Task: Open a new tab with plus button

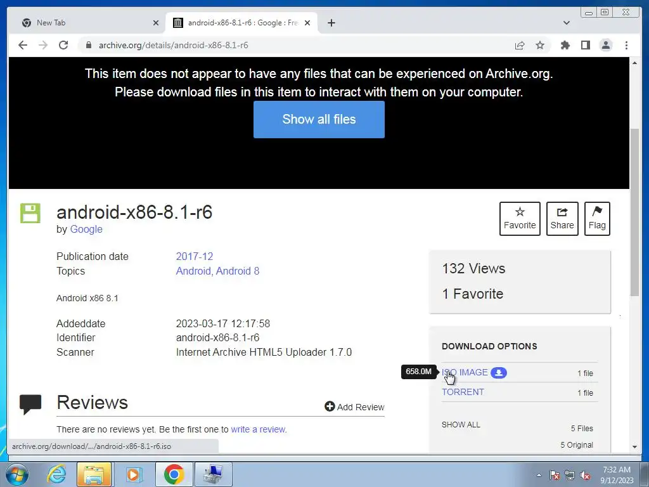Action: point(331,23)
